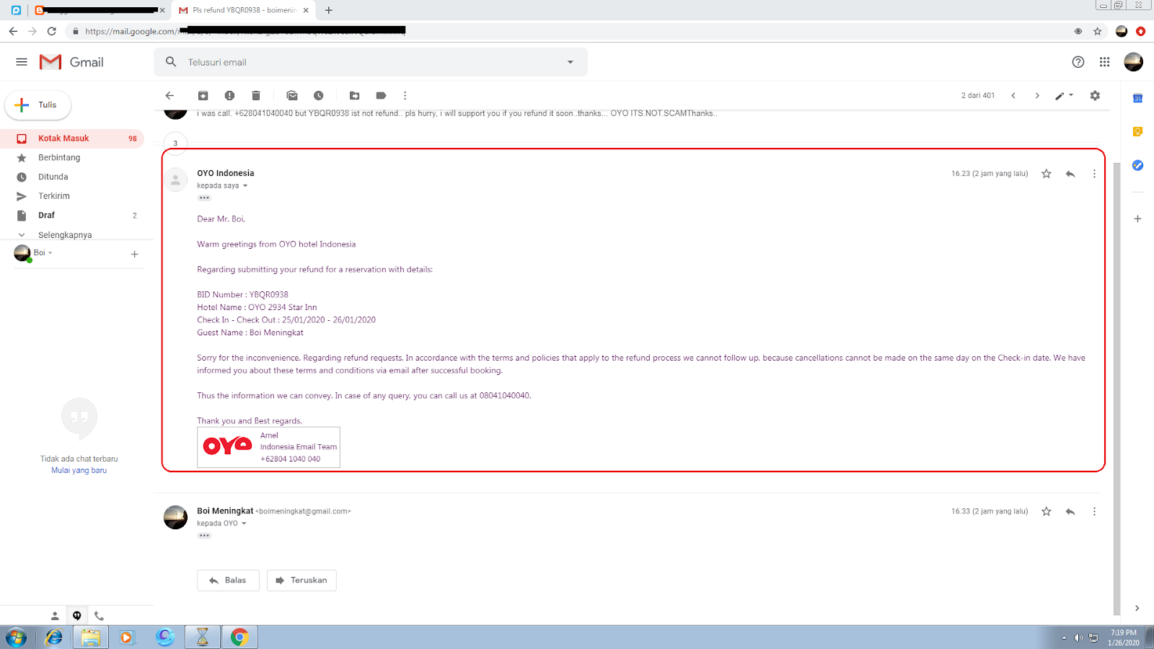Expand the 3 collapsed messages
The width and height of the screenshot is (1154, 649).
point(175,143)
